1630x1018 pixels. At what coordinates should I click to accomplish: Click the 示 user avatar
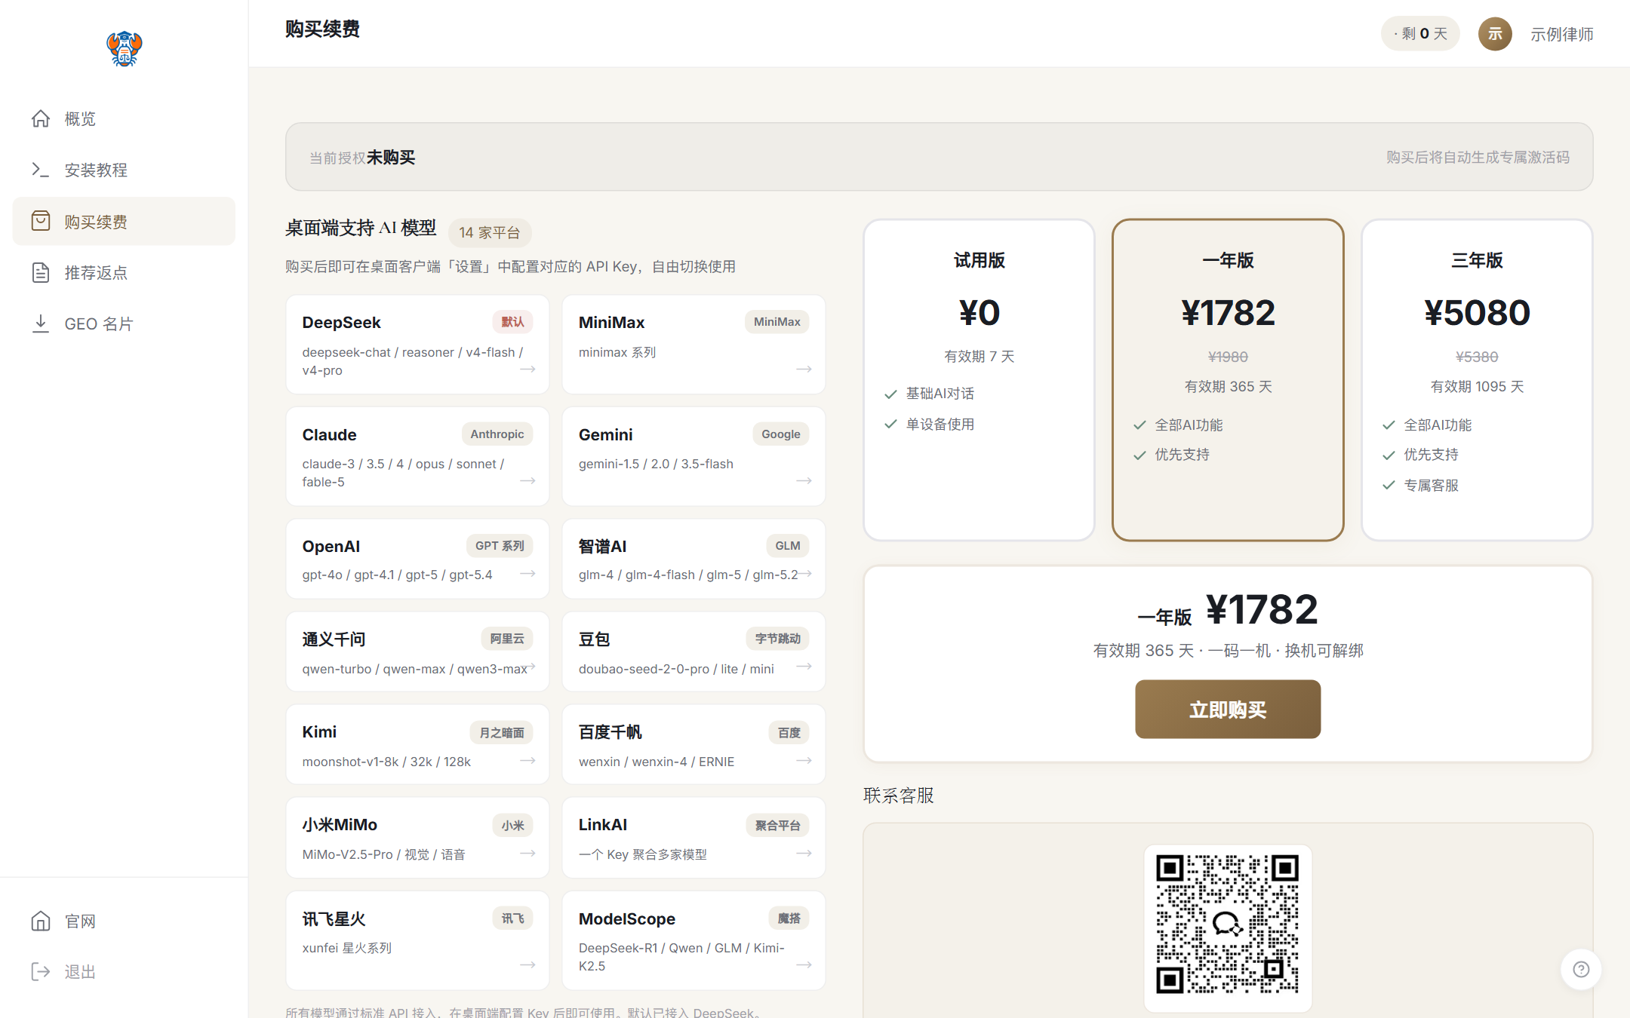pos(1494,34)
